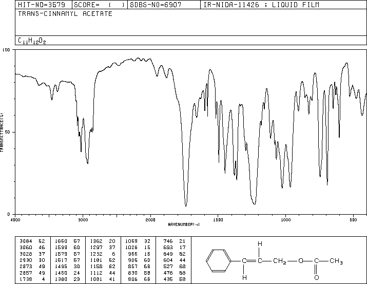Click the SDBS-NO=6907 header field
The height and width of the screenshot is (284, 367).
click(164, 5)
